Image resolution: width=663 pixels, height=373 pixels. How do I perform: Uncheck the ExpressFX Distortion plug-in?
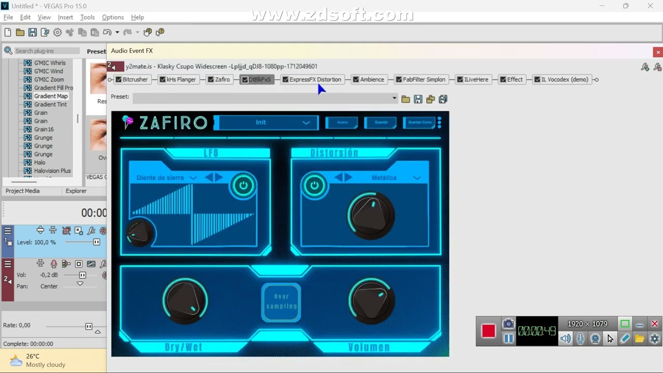click(x=285, y=80)
